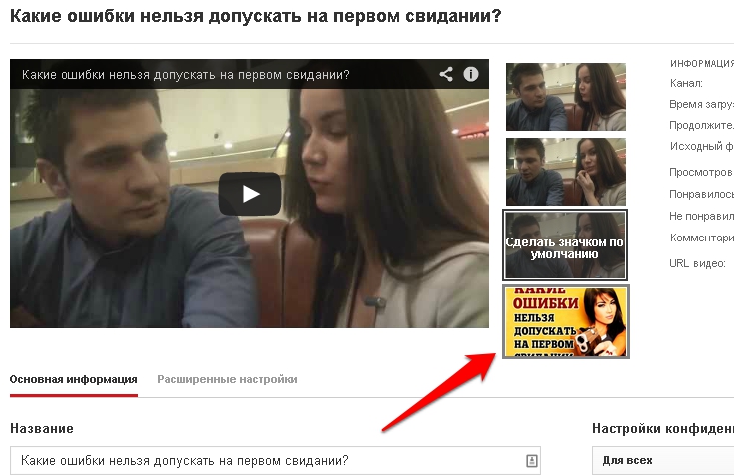Click the 'Название' title input field
Viewport: 734px width, 476px height.
(276, 461)
